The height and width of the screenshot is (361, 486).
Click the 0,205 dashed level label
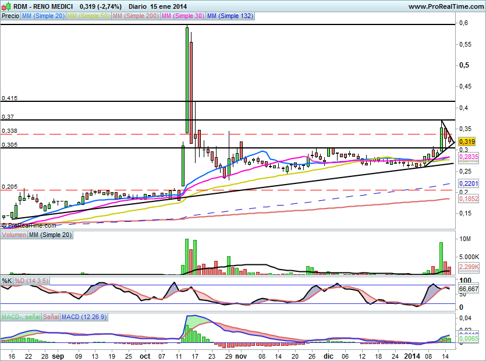pyautogui.click(x=10, y=186)
